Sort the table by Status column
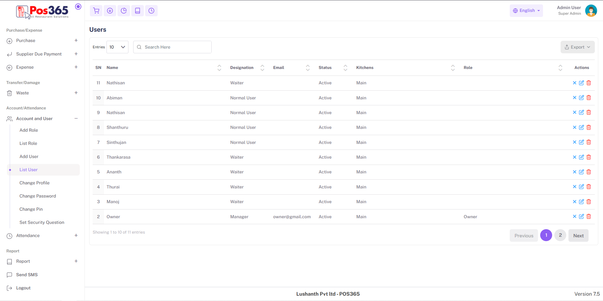Screen dimensions: 603x301 pos(345,68)
